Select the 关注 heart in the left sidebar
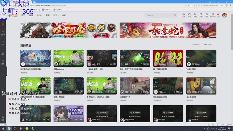233x131 pixels. point(3,24)
